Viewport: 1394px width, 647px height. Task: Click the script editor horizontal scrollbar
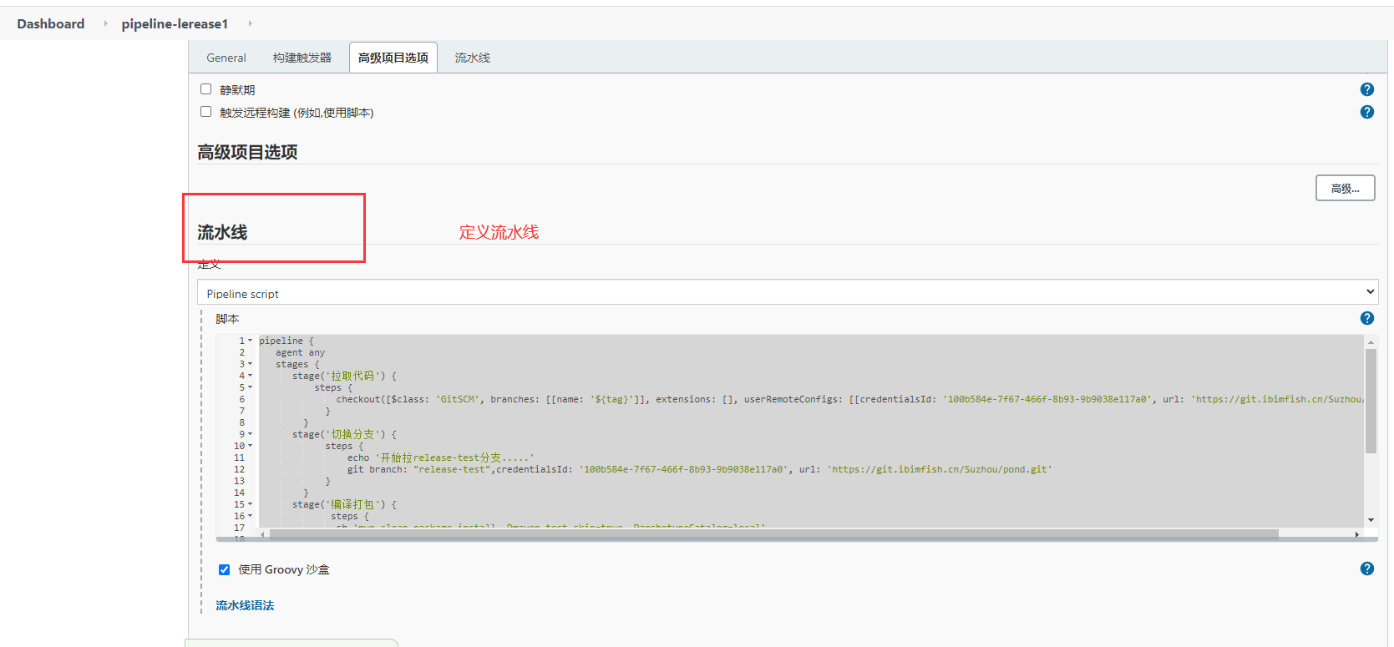click(773, 534)
